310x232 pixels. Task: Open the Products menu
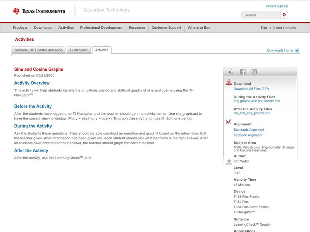[x=20, y=28]
